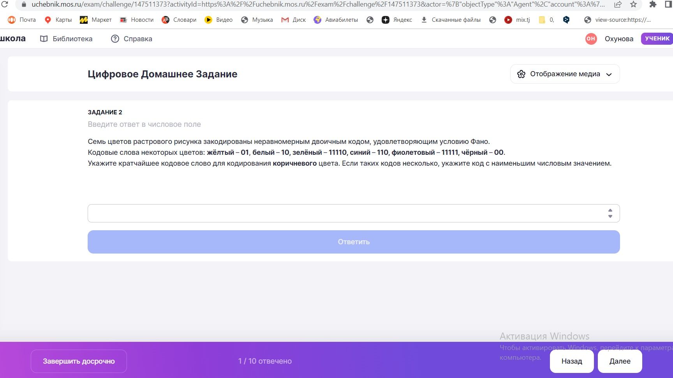
Task: Open the browser extensions puzzle icon
Action: [x=653, y=4]
